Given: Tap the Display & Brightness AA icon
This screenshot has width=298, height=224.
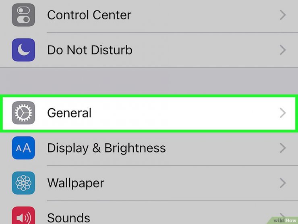Looking at the screenshot, I should [x=23, y=148].
